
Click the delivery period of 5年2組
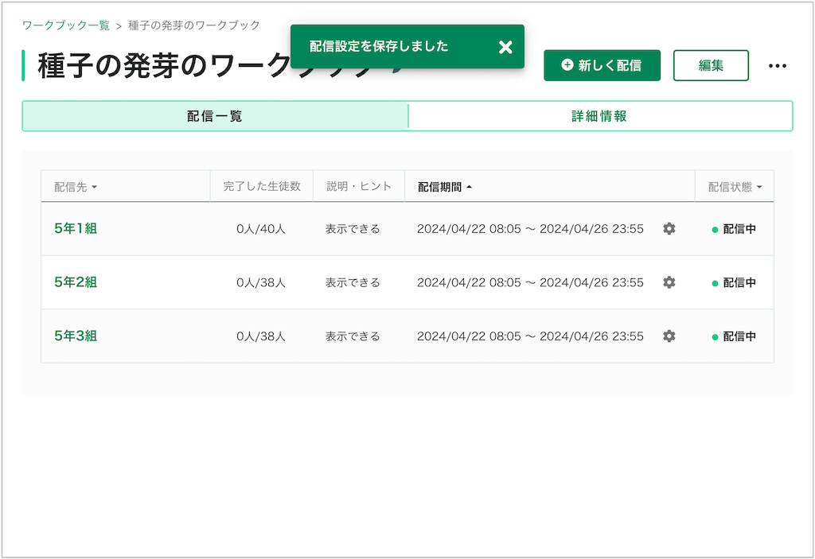530,282
